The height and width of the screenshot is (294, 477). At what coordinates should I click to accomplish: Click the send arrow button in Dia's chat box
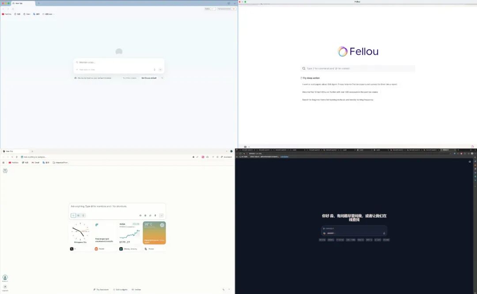click(160, 70)
